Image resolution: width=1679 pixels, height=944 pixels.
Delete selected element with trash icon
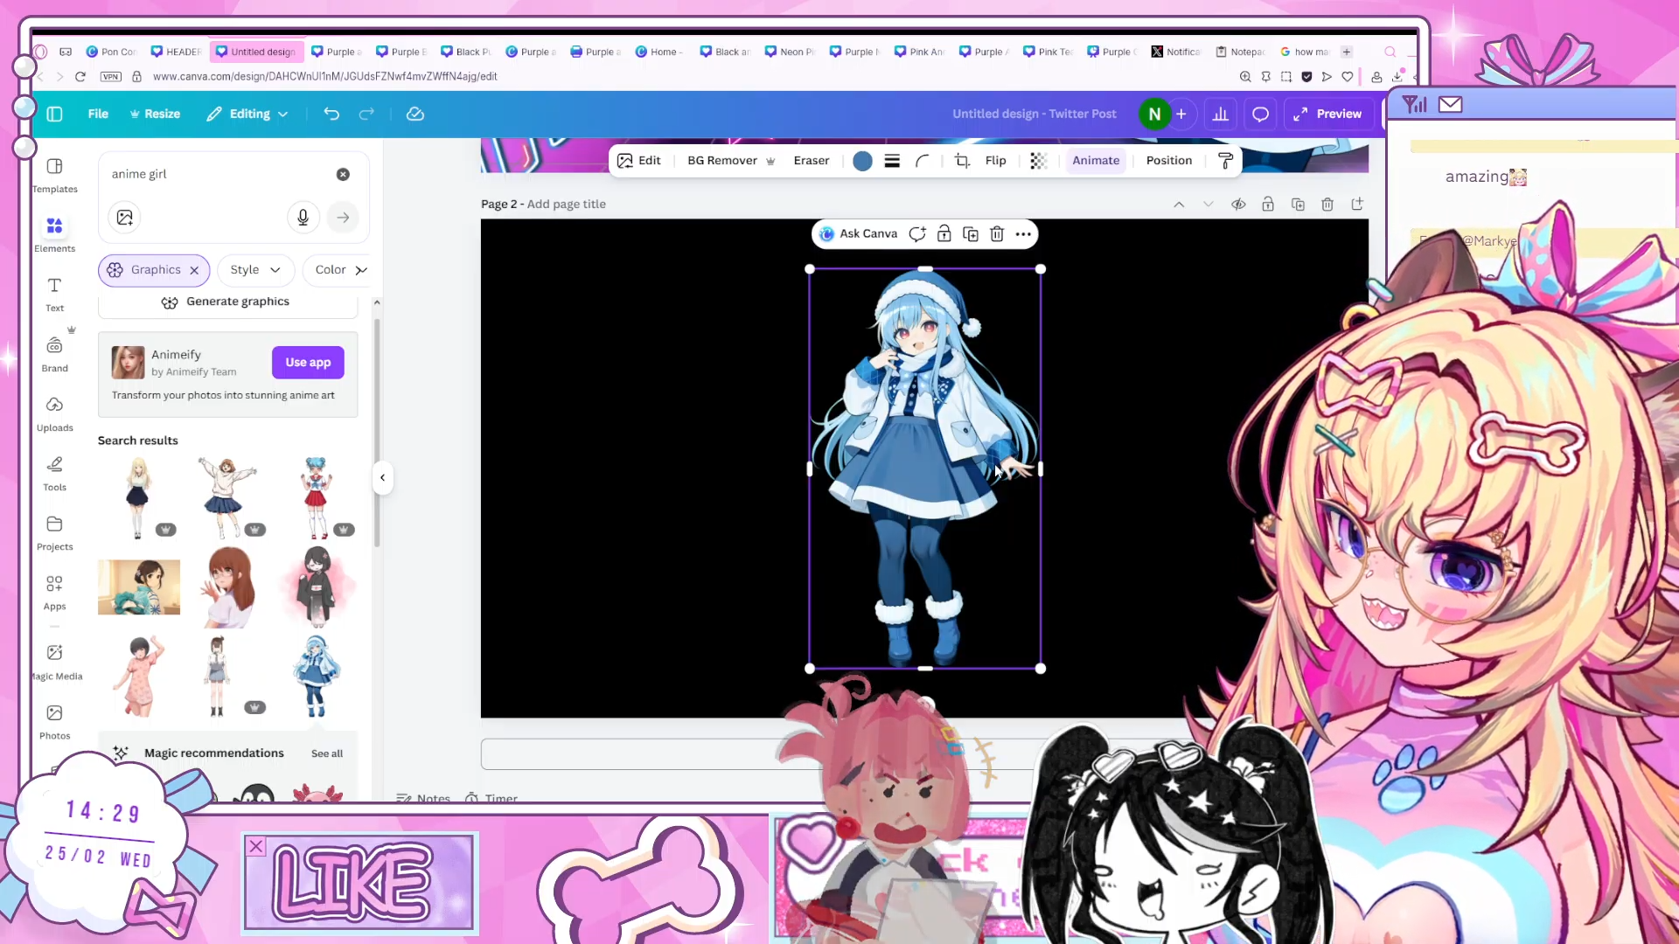[997, 234]
